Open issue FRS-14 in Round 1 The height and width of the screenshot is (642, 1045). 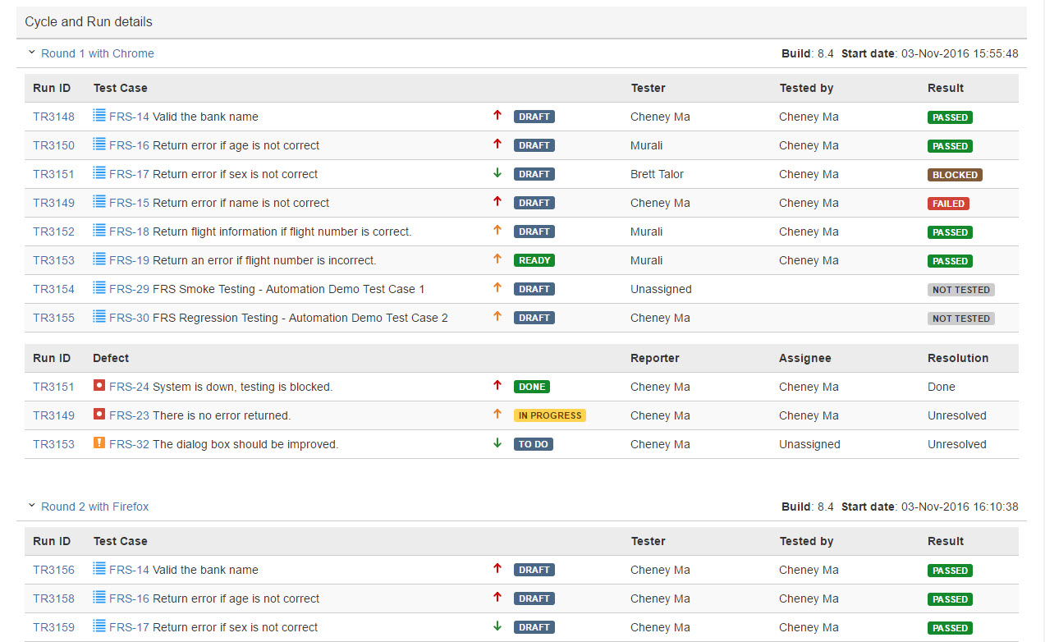pyautogui.click(x=129, y=117)
